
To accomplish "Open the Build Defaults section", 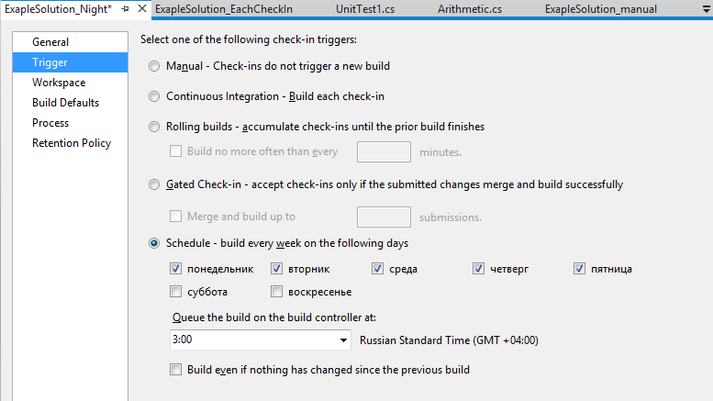I will coord(65,103).
